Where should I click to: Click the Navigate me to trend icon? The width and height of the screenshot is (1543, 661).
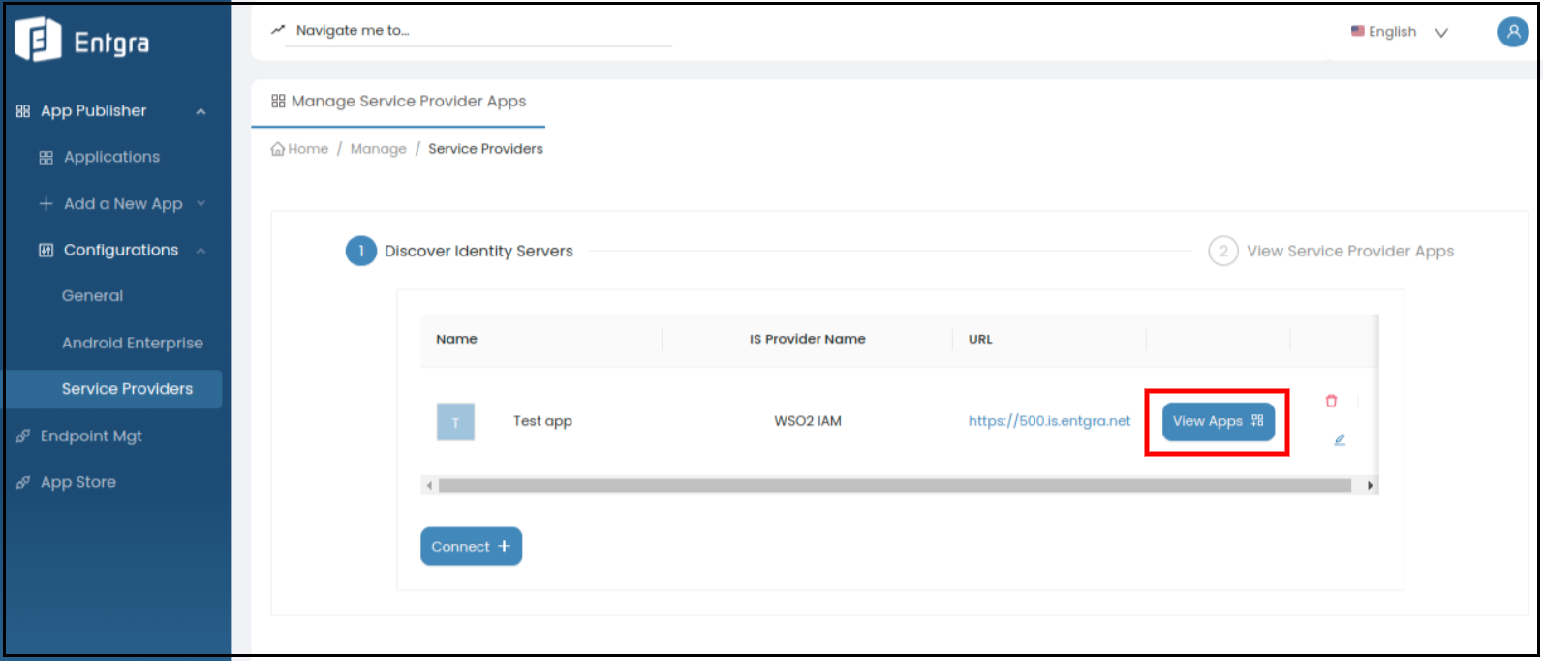pos(278,30)
